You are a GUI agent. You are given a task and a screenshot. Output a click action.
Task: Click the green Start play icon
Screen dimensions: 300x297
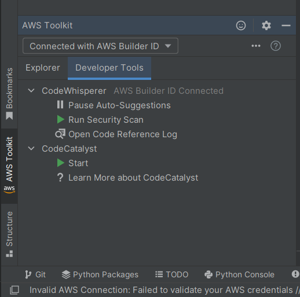(61, 163)
